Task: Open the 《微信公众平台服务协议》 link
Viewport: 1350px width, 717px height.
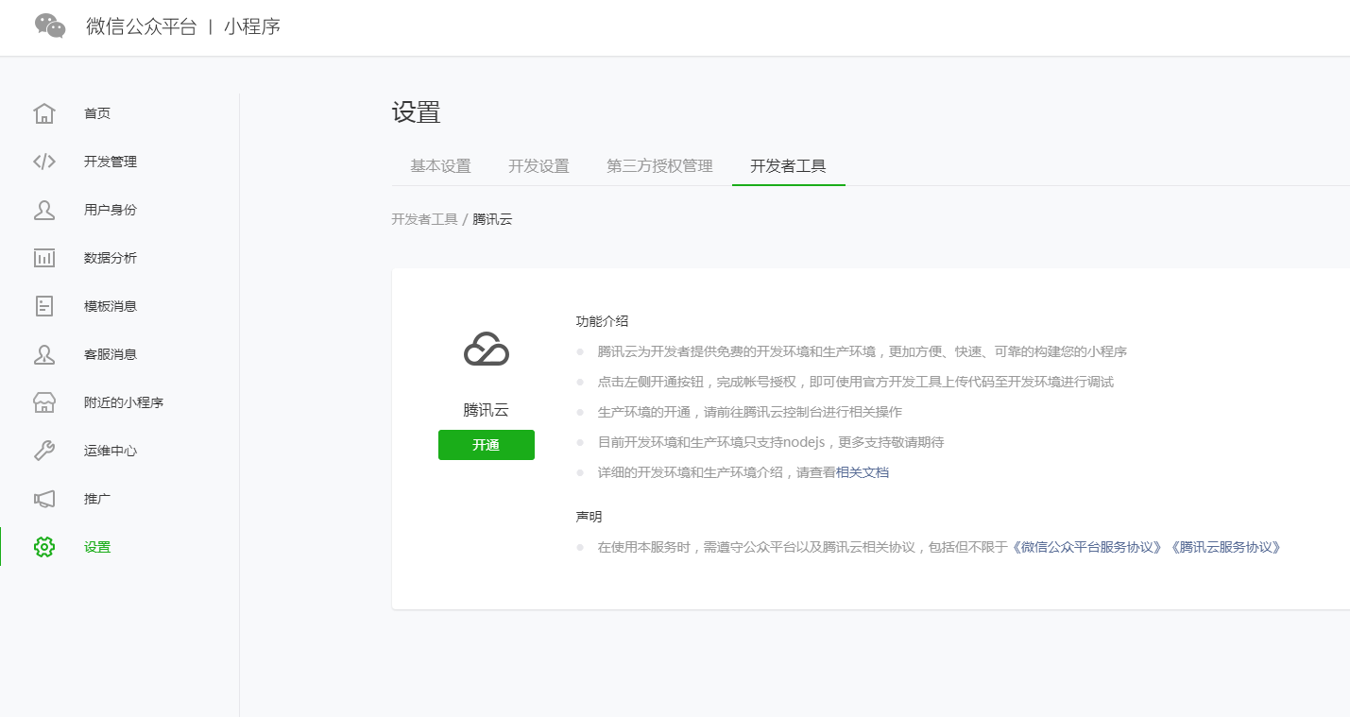Action: 1086,547
